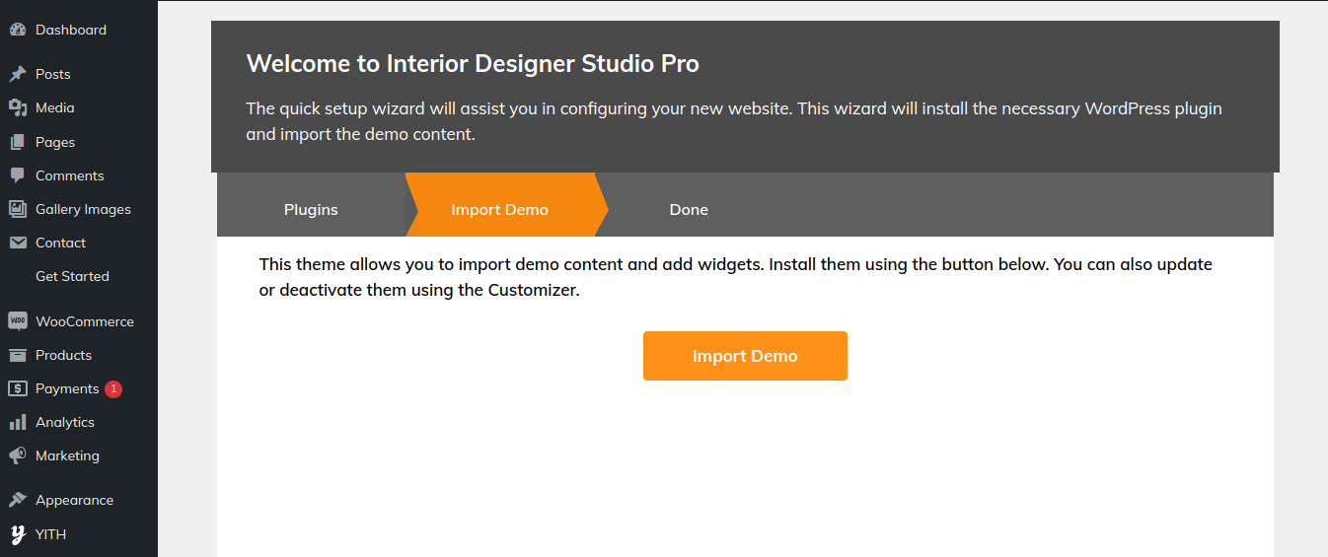Click the YITH logo icon
The width and height of the screenshot is (1328, 557).
tap(18, 534)
